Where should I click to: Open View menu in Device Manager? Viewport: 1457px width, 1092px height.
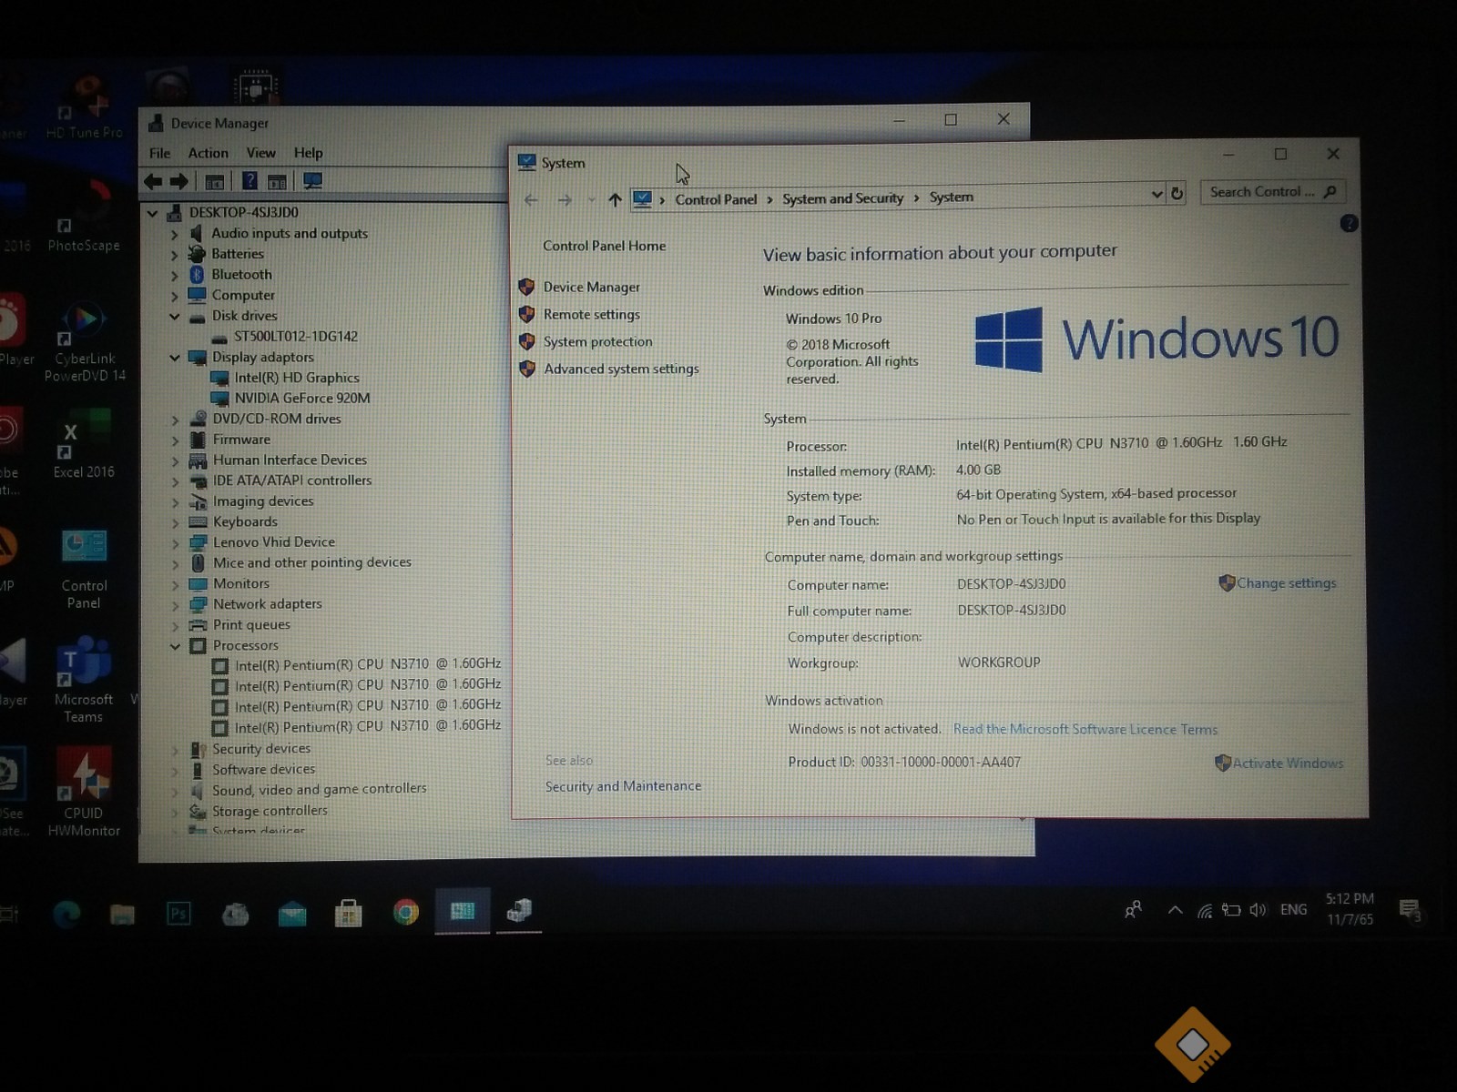(260, 153)
